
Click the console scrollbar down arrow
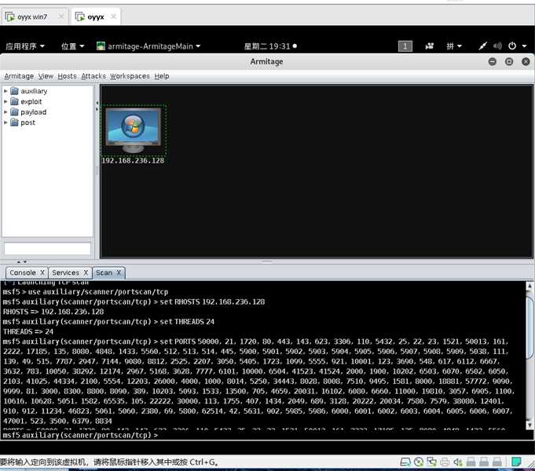(530, 425)
